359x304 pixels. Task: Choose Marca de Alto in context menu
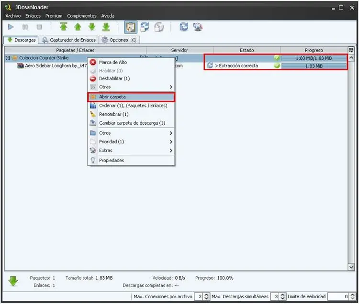pos(131,62)
